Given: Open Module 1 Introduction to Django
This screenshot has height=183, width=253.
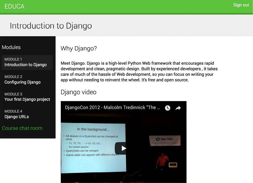Looking at the screenshot, I should tap(27, 62).
